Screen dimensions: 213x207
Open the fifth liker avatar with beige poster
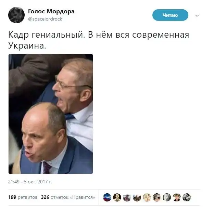[x=147, y=197]
